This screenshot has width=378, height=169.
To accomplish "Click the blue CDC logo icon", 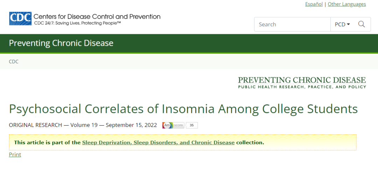I will click(x=21, y=19).
